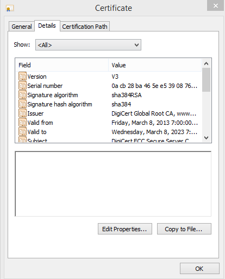Image resolution: width=225 pixels, height=279 pixels.
Task: Select the Version field icon
Action: [22, 76]
